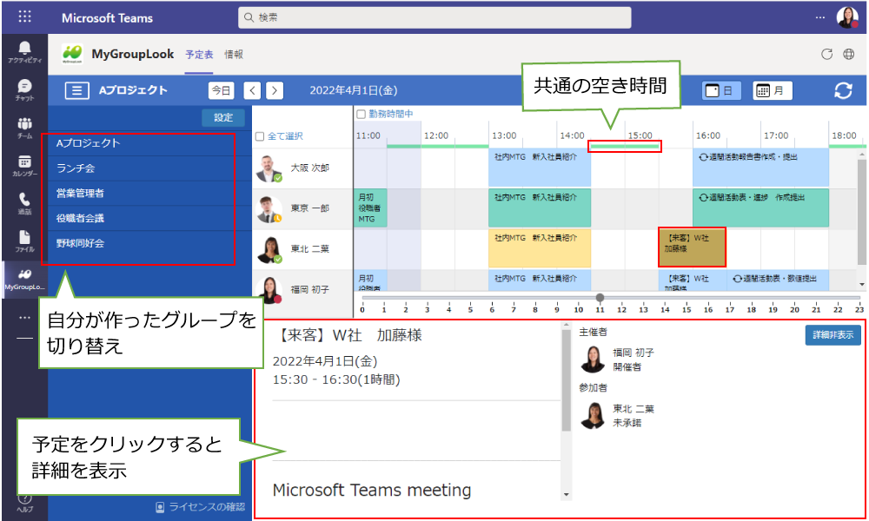Click the time range slider handle
This screenshot has height=521, width=869.
click(x=600, y=298)
